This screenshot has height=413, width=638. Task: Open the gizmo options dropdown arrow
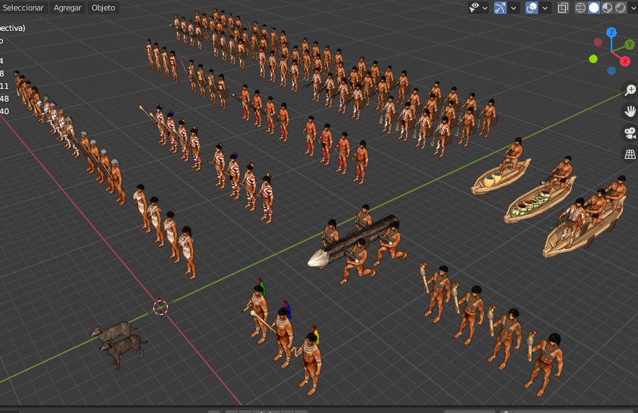(x=514, y=8)
